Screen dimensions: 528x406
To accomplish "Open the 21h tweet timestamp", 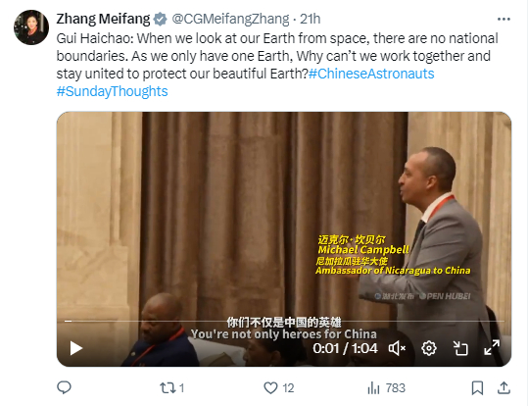I will point(311,19).
